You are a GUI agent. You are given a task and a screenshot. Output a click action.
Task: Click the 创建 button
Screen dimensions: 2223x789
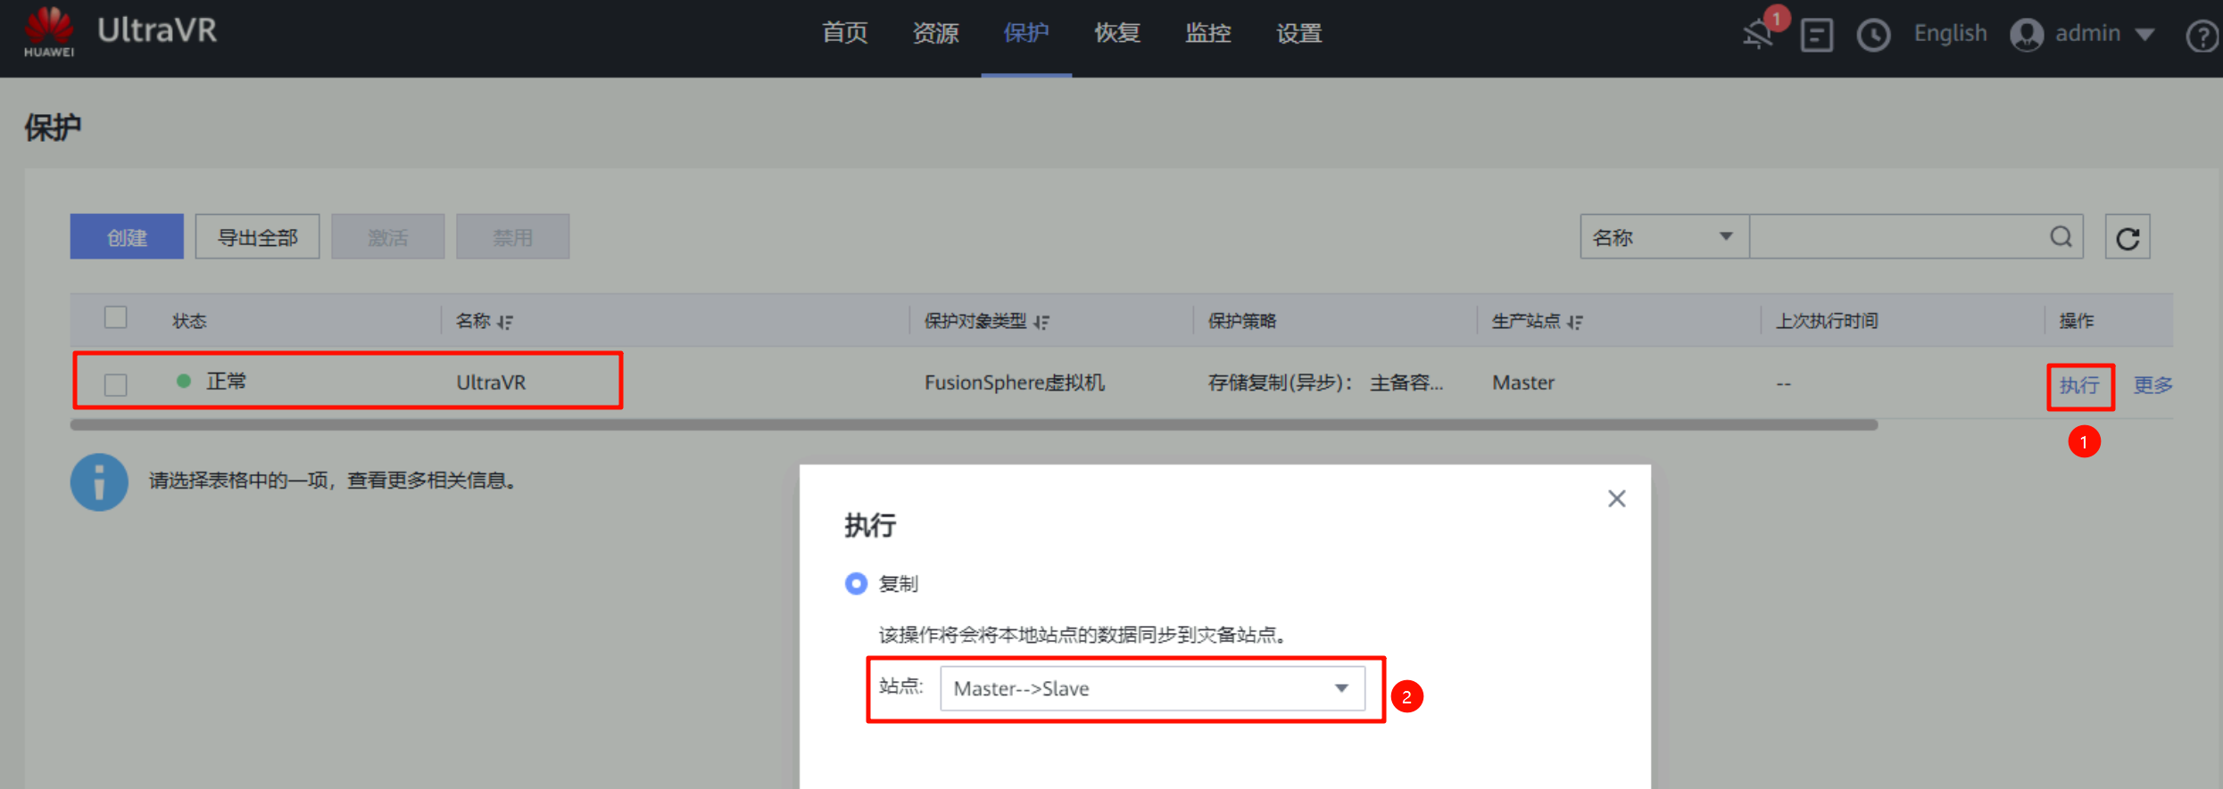pos(127,237)
